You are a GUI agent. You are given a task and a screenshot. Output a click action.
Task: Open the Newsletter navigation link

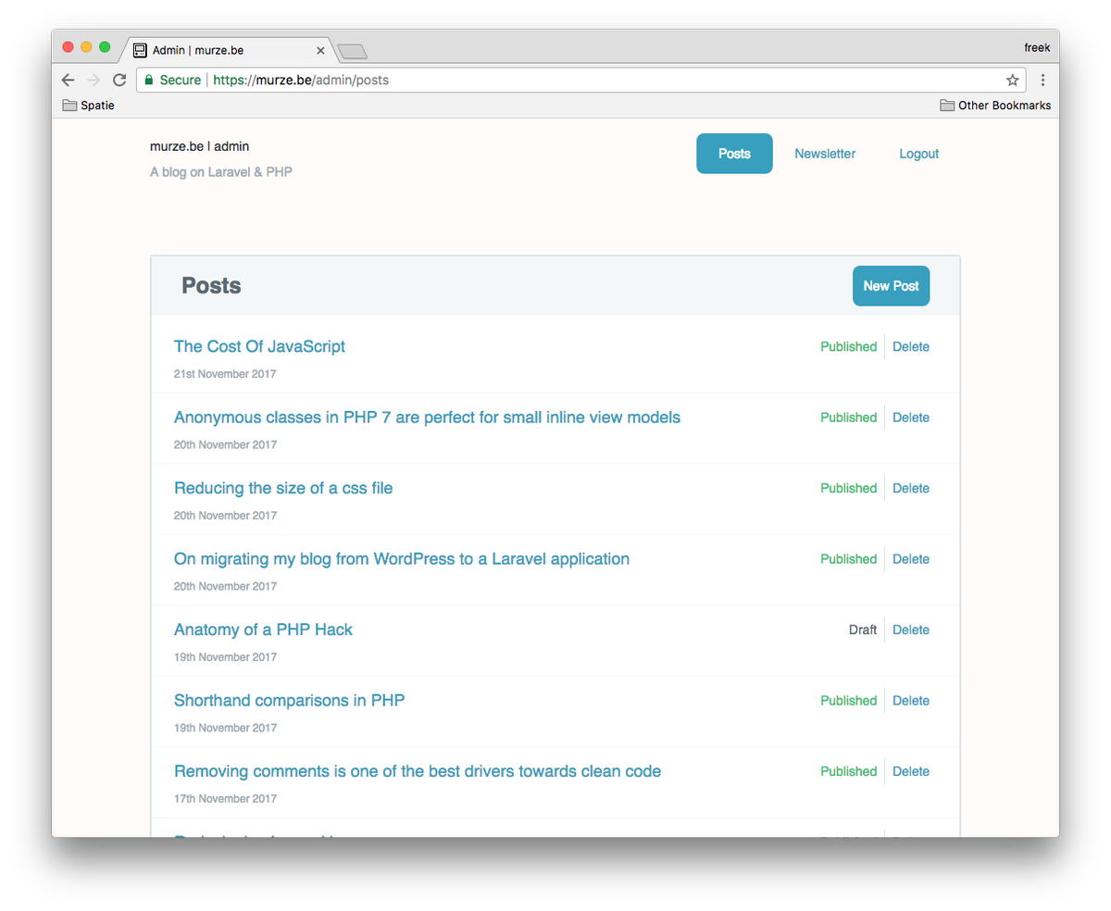click(x=825, y=154)
